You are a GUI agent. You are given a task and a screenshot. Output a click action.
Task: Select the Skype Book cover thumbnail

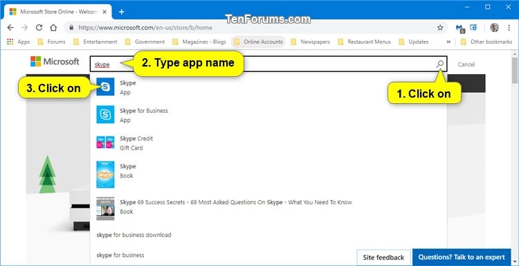tap(105, 175)
